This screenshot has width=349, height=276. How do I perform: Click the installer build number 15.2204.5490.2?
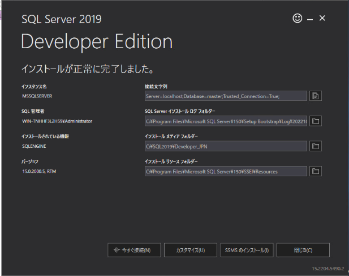(328, 269)
